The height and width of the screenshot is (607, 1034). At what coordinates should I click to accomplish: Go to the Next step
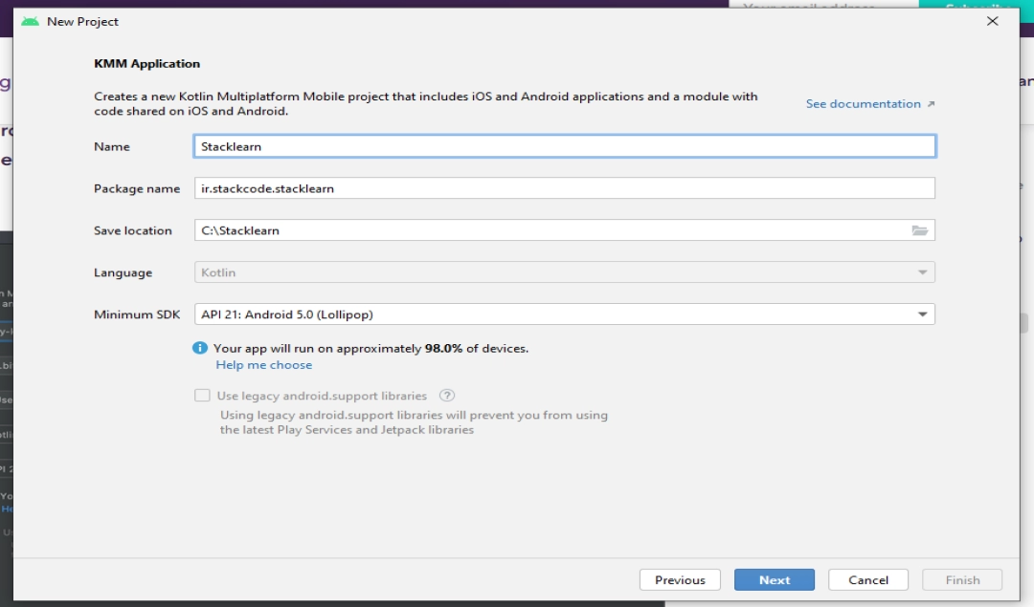pos(775,580)
